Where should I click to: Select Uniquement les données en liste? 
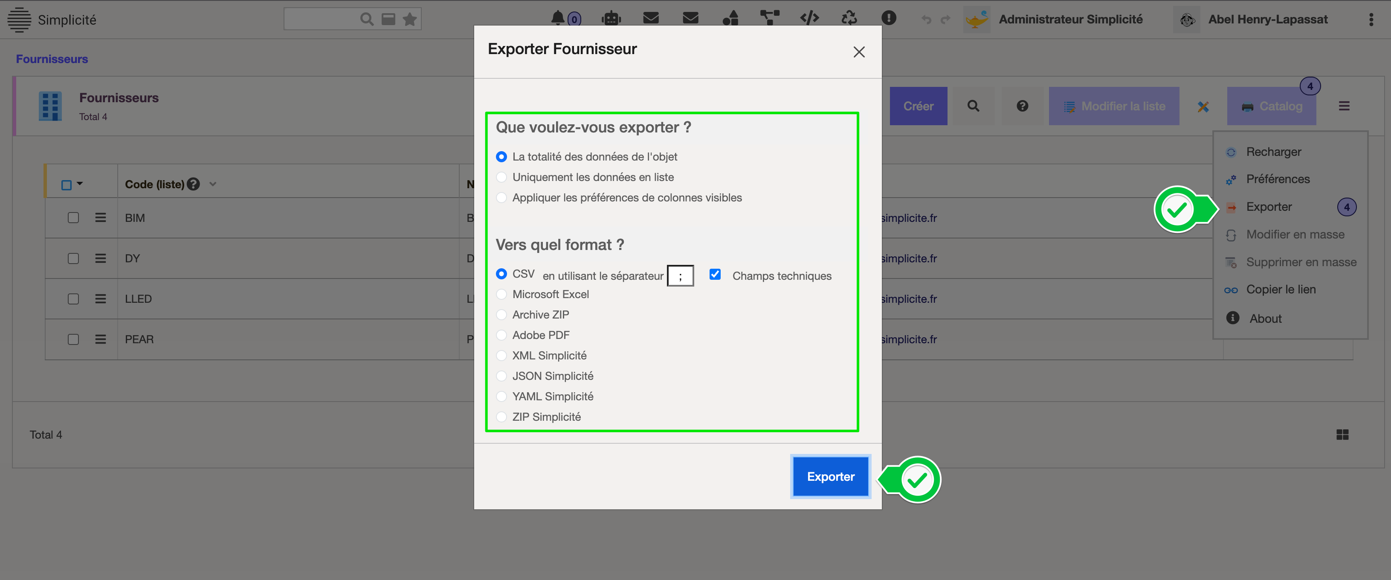[x=501, y=177]
